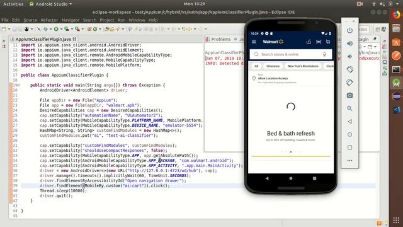Click line 'driver.quit();' in editor
This screenshot has width=403, height=227.
56,196
